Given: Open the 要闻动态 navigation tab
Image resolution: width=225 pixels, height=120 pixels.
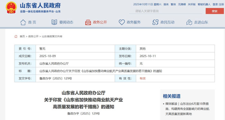Looking at the screenshot, I should [66, 22].
